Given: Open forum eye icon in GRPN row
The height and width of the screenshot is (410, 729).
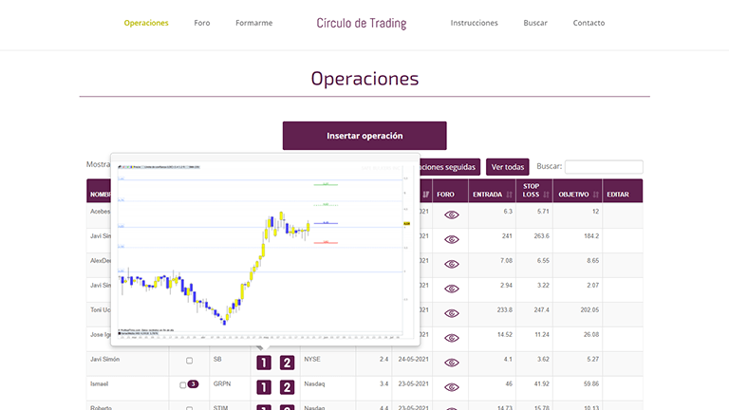Looking at the screenshot, I should (451, 387).
